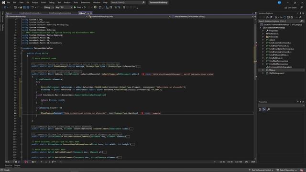306x172 pixels.
Task: Open the Help menu
Action: [x=105, y=2]
